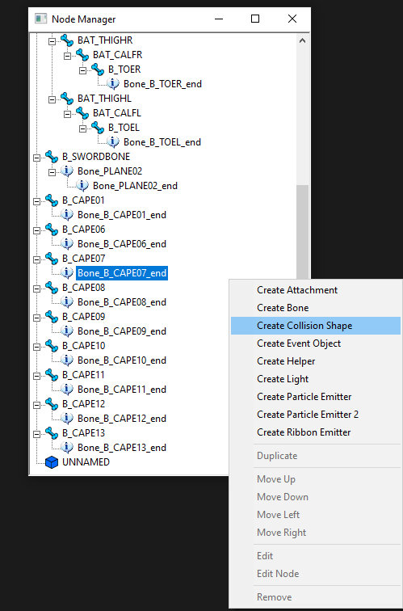Select Create Collision Shape option
The height and width of the screenshot is (611, 403).
pos(316,326)
